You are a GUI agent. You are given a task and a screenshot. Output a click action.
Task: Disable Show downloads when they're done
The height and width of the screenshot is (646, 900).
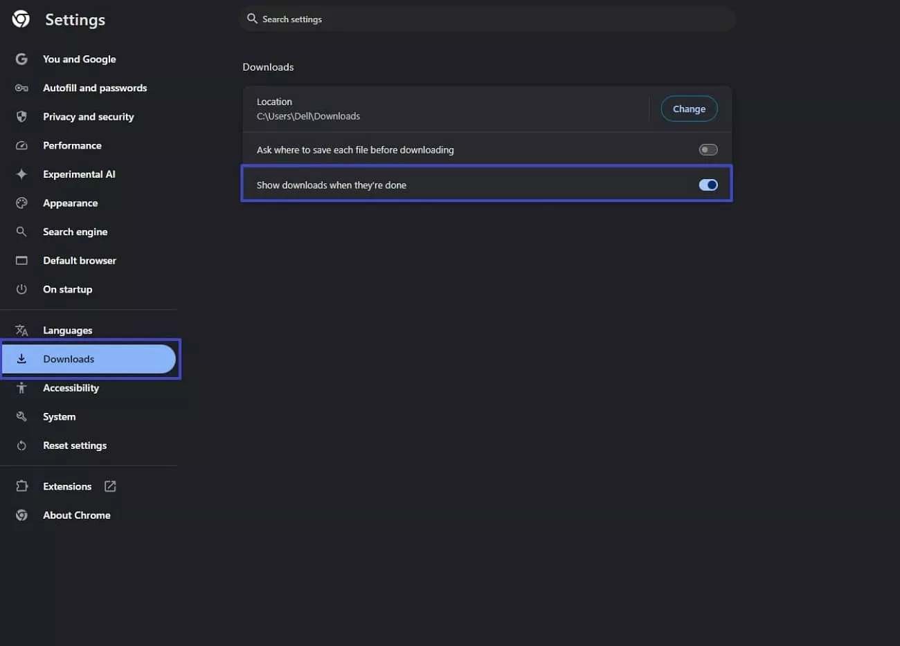point(708,185)
